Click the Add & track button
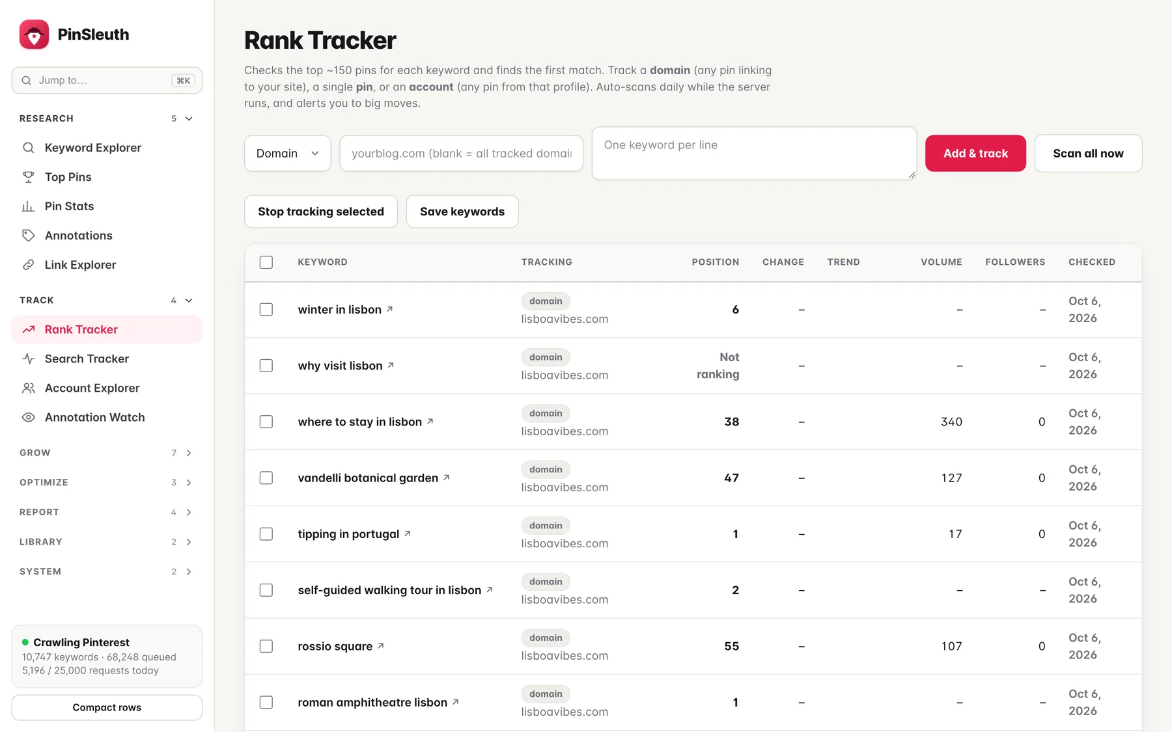 tap(975, 154)
